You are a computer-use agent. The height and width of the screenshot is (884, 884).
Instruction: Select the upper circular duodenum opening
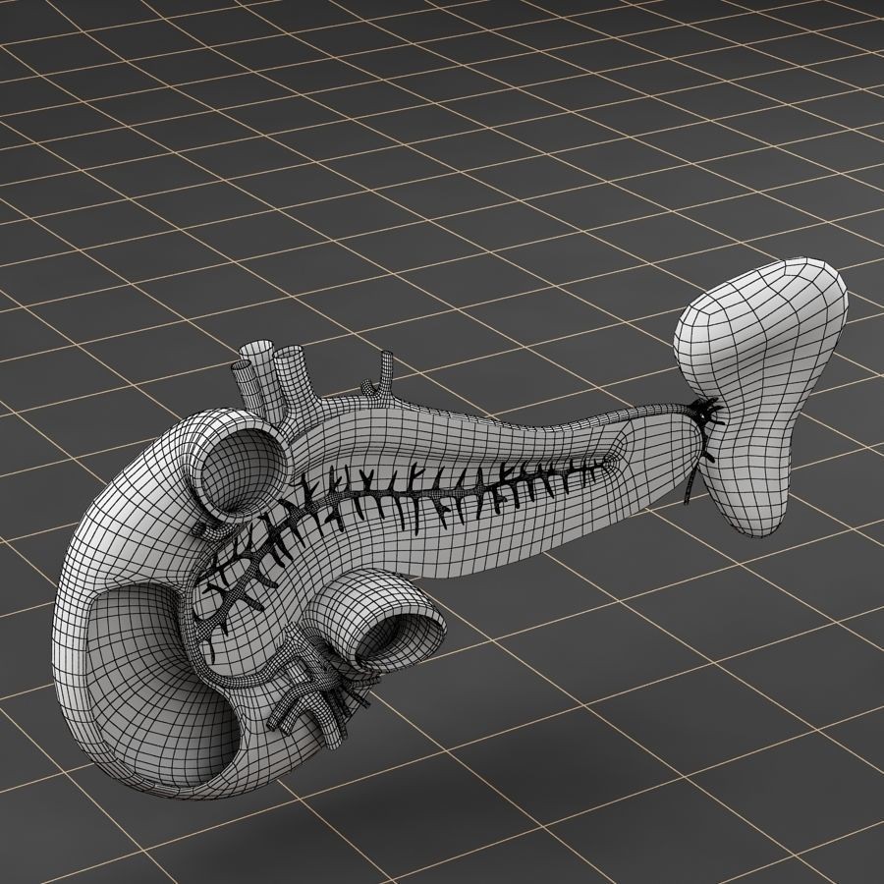[244, 471]
